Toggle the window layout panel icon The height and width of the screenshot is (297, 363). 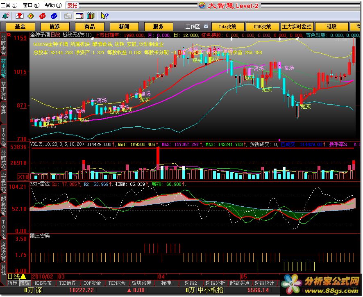pos(79,16)
